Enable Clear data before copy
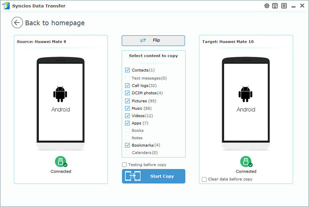Image resolution: width=309 pixels, height=207 pixels. (204, 179)
